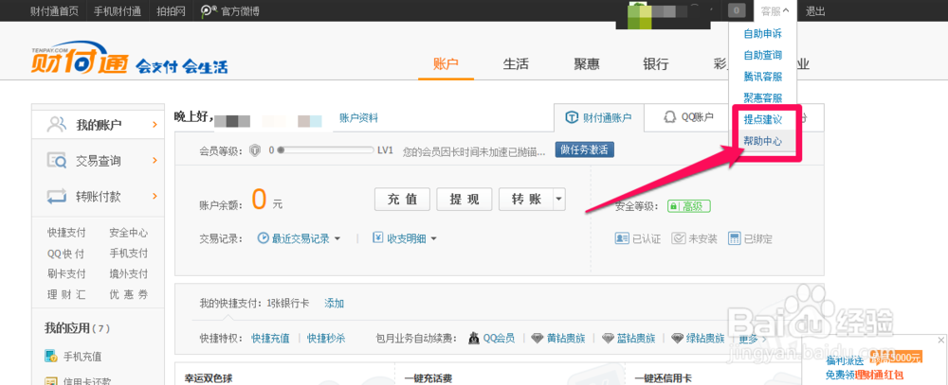The image size is (948, 385).
Task: Click the yen icon beside 收支明细
Action: coord(378,238)
